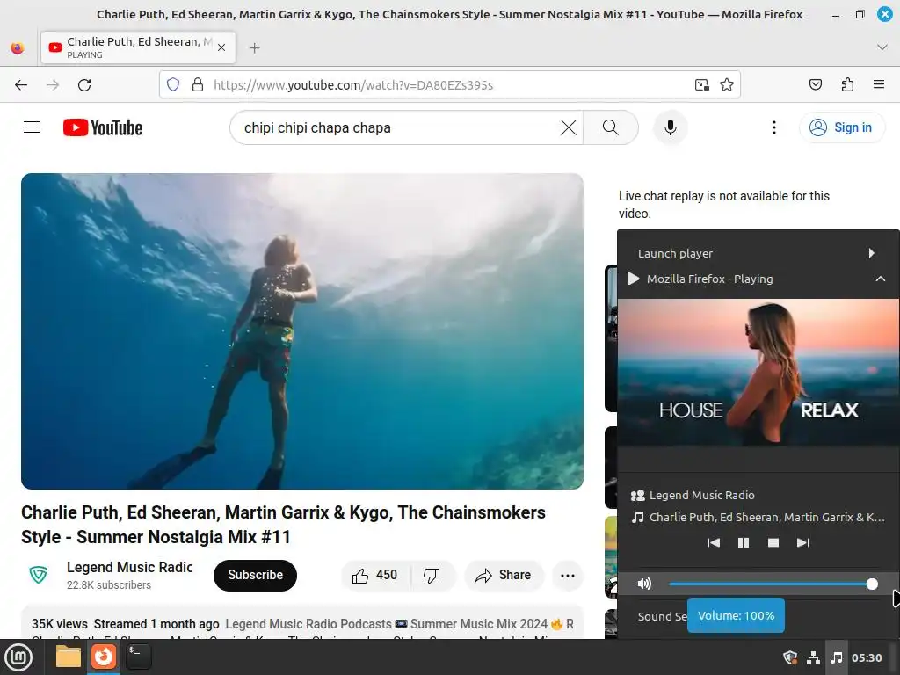This screenshot has height=675, width=900.
Task: View site security padlock info
Action: tap(198, 85)
